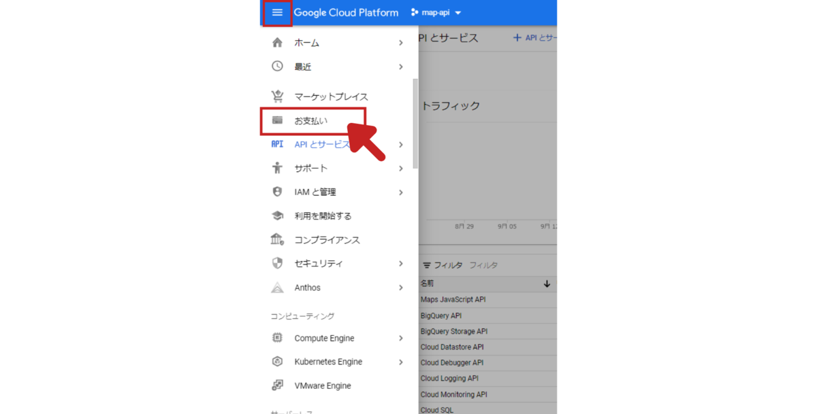Expand the Anthos submenu chevron
The image size is (817, 414).
[x=401, y=288]
